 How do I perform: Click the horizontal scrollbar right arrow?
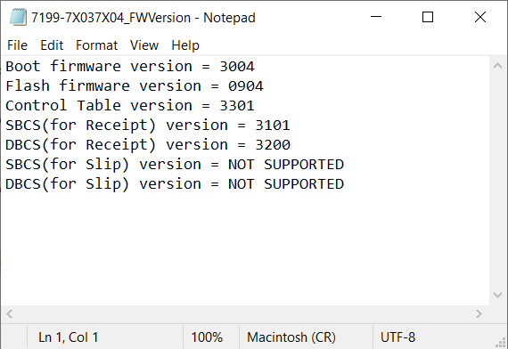pos(479,313)
